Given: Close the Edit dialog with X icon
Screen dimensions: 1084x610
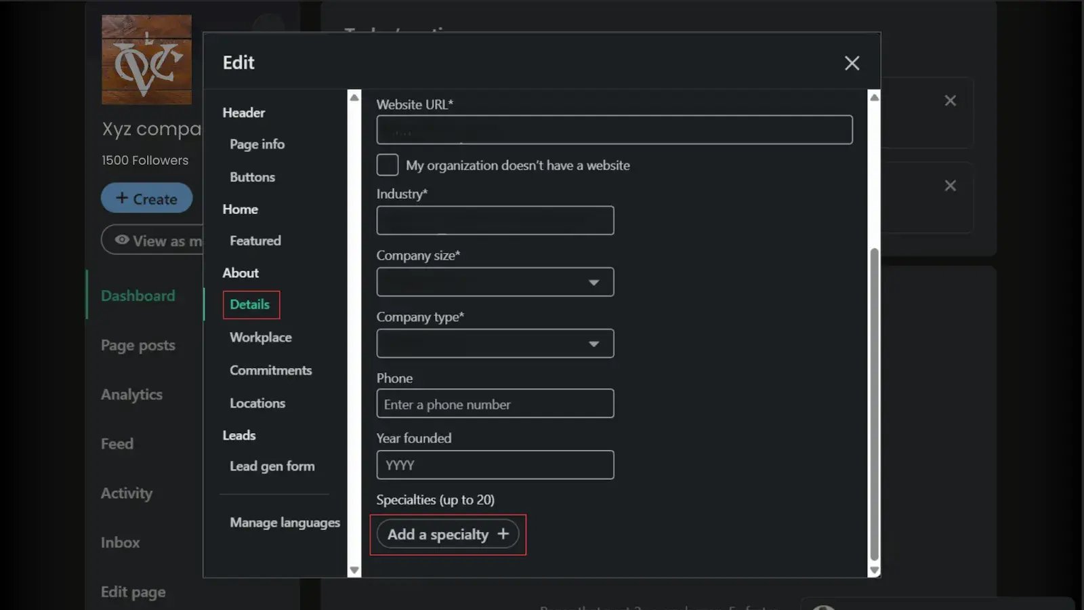Looking at the screenshot, I should pyautogui.click(x=852, y=63).
